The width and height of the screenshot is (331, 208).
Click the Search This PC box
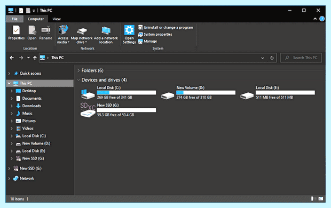tap(301, 58)
